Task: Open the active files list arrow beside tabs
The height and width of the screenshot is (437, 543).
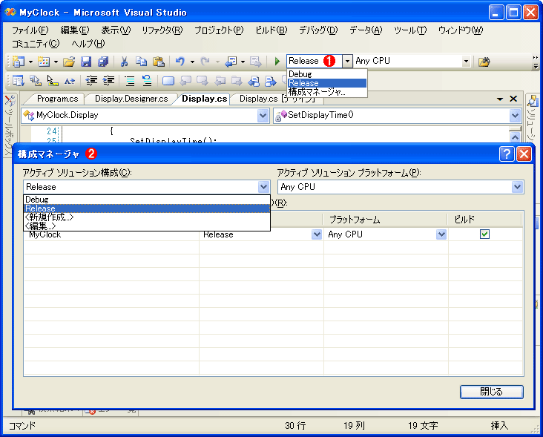Action: coord(500,99)
